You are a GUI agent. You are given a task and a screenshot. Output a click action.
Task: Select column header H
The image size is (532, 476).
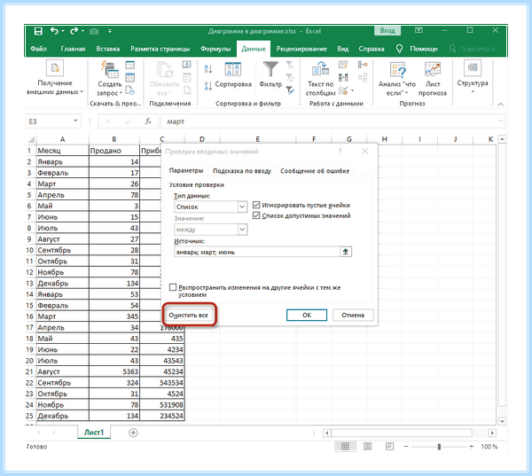coord(385,139)
